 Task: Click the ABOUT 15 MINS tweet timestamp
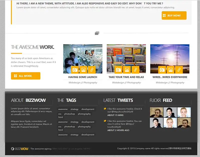(x=115, y=115)
